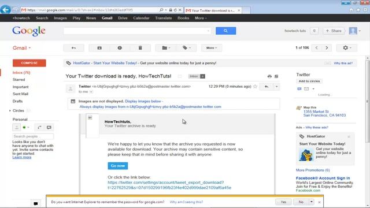
Task: Open the Important folder
Action: point(21,87)
